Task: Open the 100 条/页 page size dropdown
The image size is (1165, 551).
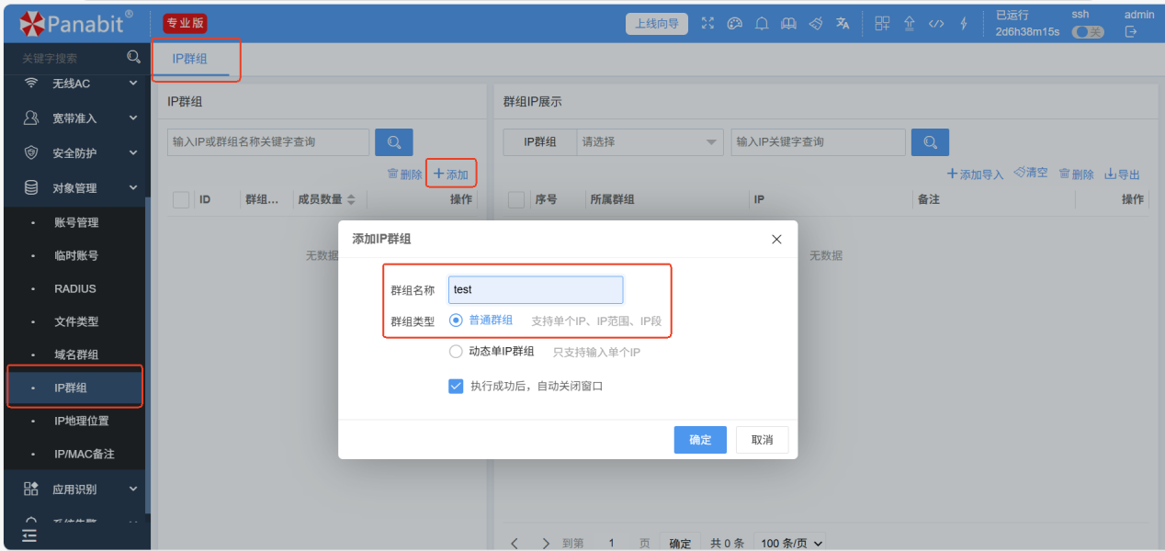Action: pos(789,543)
